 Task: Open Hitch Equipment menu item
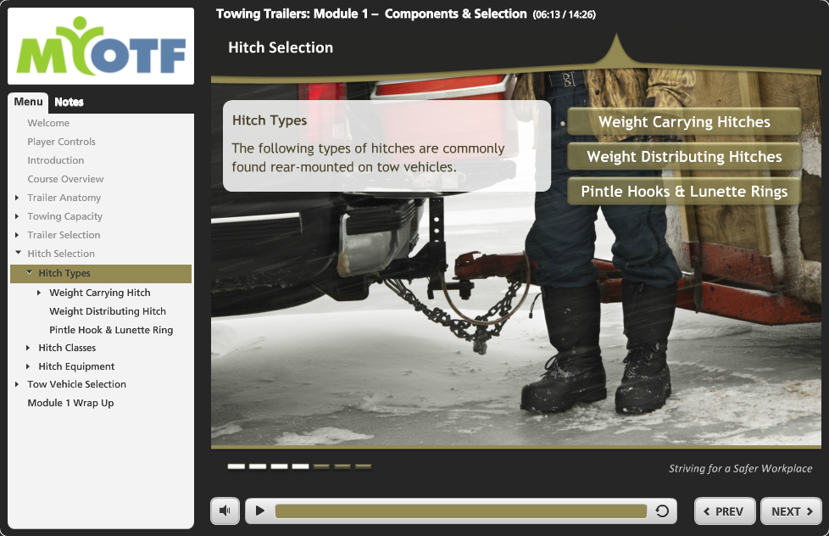[76, 366]
